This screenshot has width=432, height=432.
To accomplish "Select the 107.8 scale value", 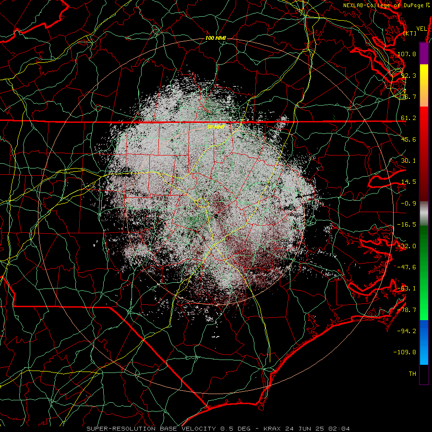I will tap(407, 54).
